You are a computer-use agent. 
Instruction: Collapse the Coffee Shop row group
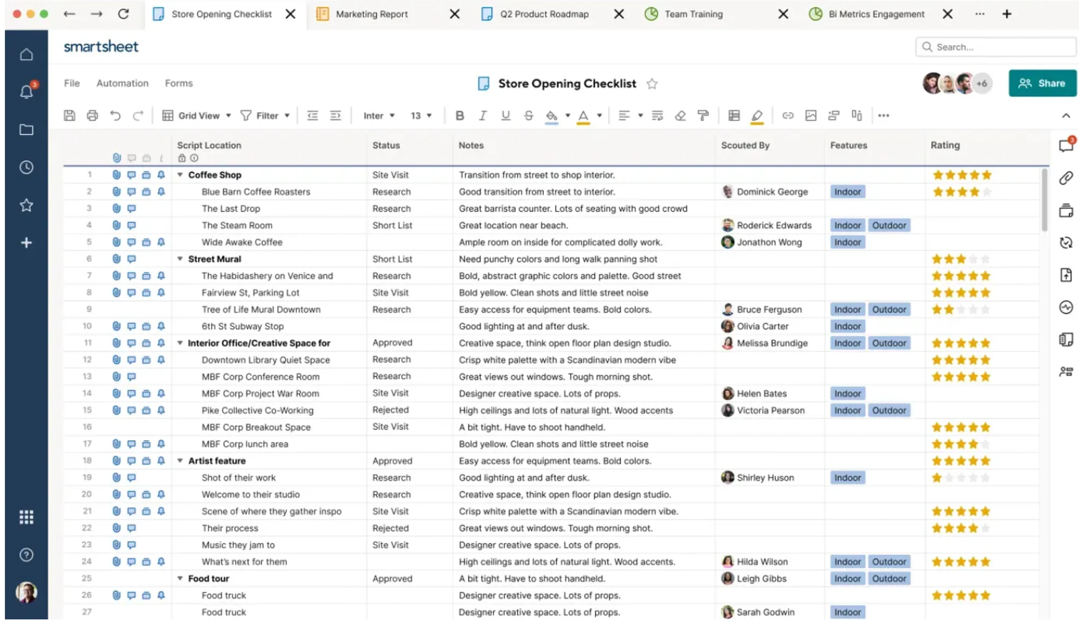click(x=180, y=175)
